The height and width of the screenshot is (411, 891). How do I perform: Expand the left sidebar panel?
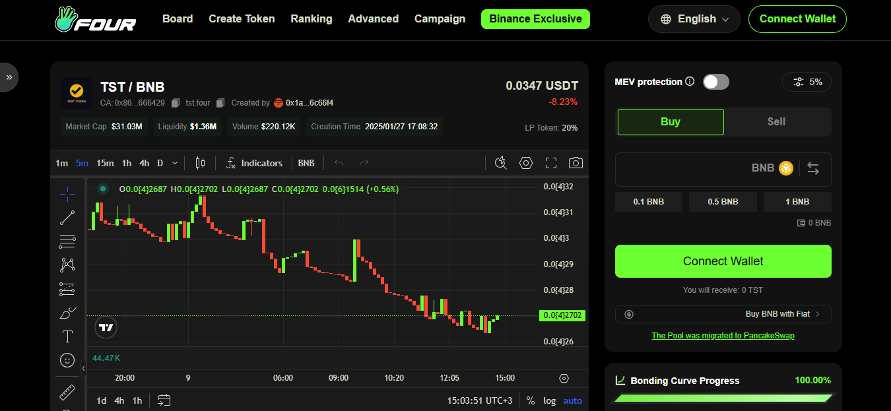point(9,77)
